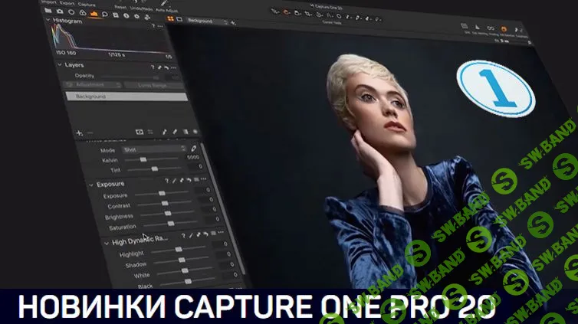The image size is (578, 324).
Task: Open the Histogram panel options menu
Action: 160,27
